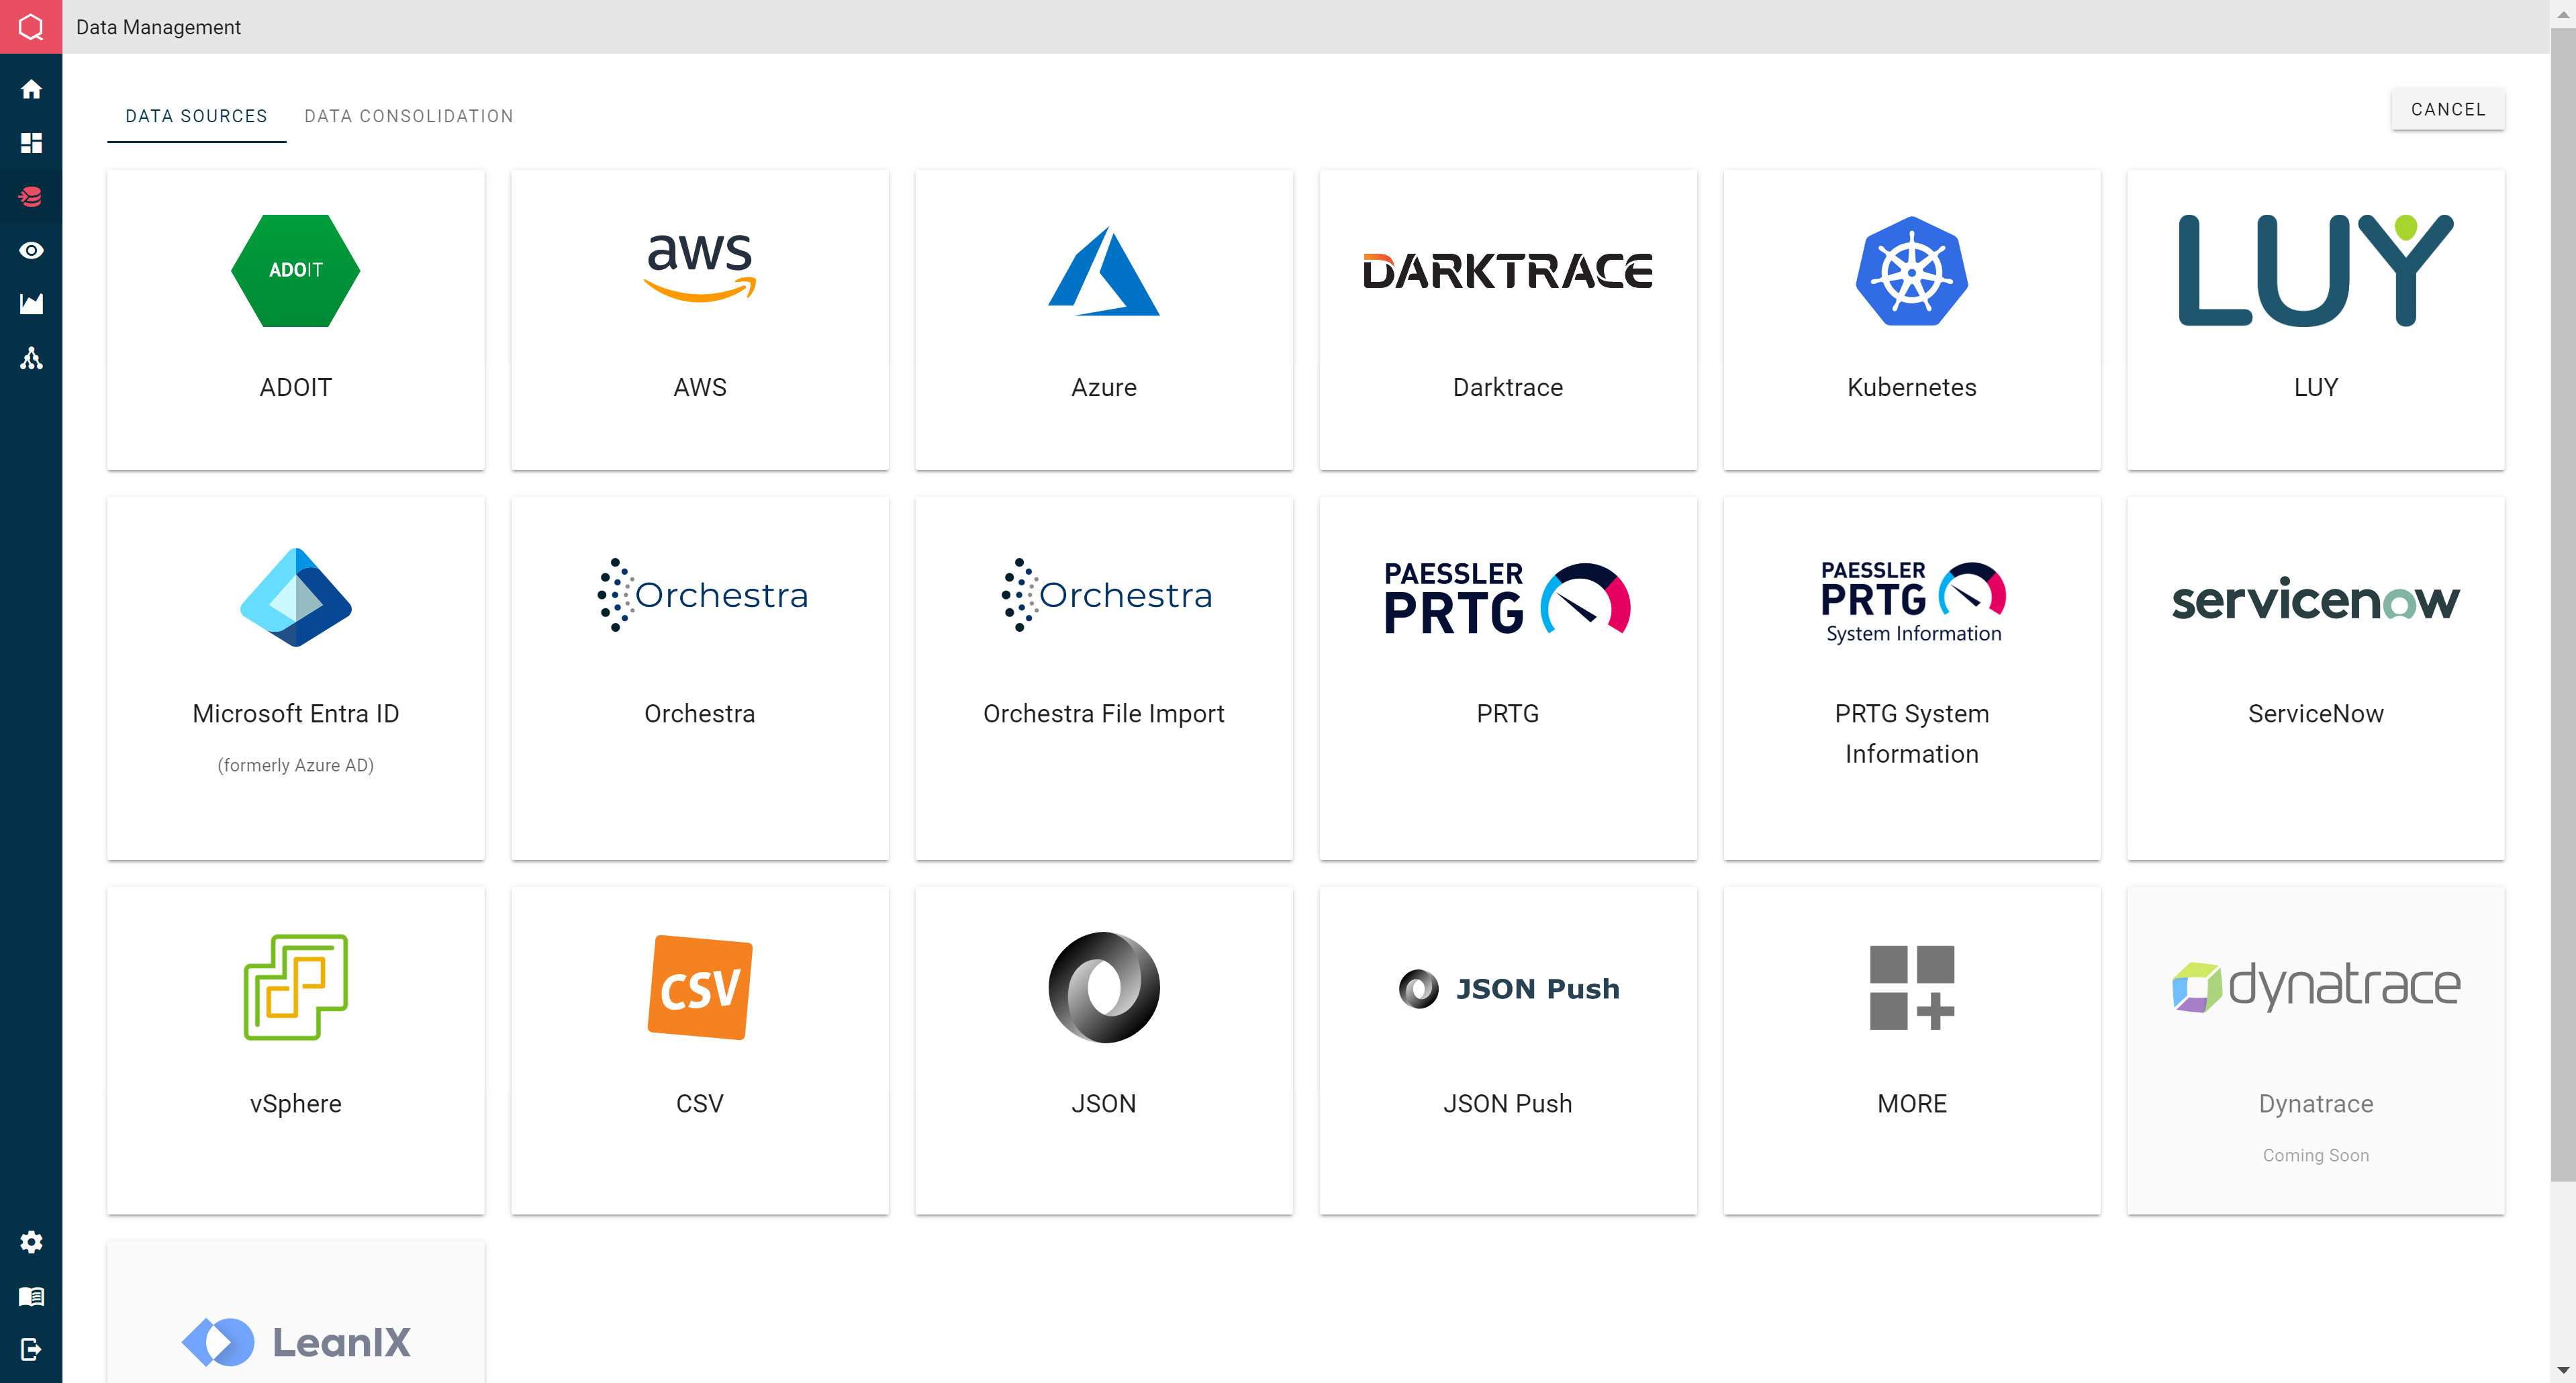2576x1383 pixels.
Task: Click the Dynatrace "Coming Soon" text
Action: [2316, 1156]
